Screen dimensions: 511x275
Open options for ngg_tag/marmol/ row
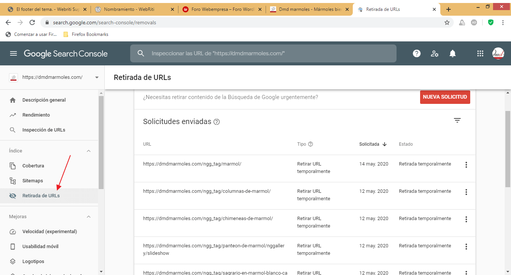pos(466,165)
